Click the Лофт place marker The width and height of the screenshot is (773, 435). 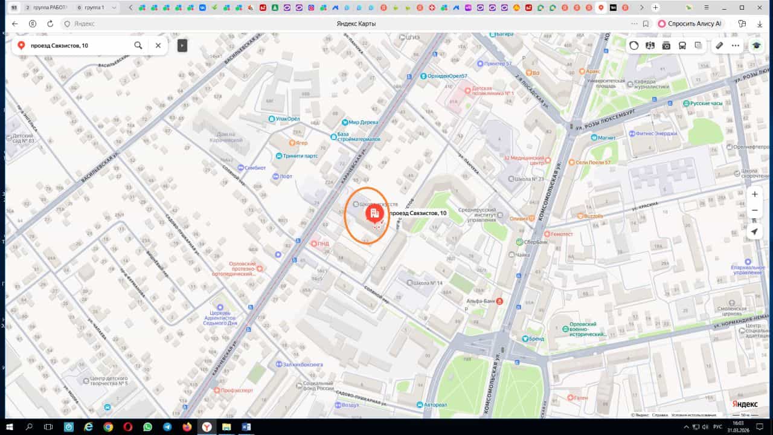pyautogui.click(x=282, y=176)
